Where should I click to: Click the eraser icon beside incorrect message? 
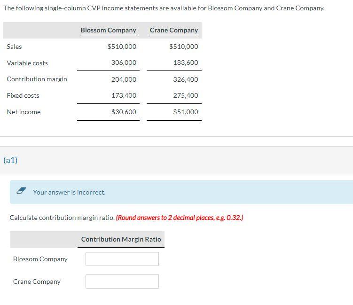(x=21, y=190)
